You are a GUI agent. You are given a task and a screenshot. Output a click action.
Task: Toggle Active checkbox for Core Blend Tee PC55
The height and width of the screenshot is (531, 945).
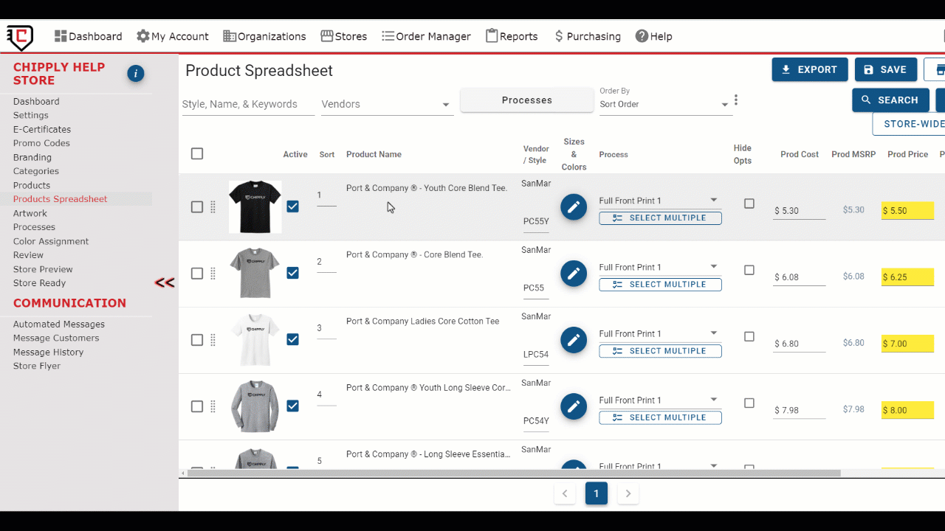tap(293, 273)
